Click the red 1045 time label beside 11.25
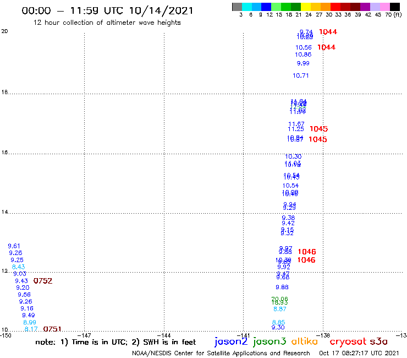The width and height of the screenshot is (407, 358). 319,129
